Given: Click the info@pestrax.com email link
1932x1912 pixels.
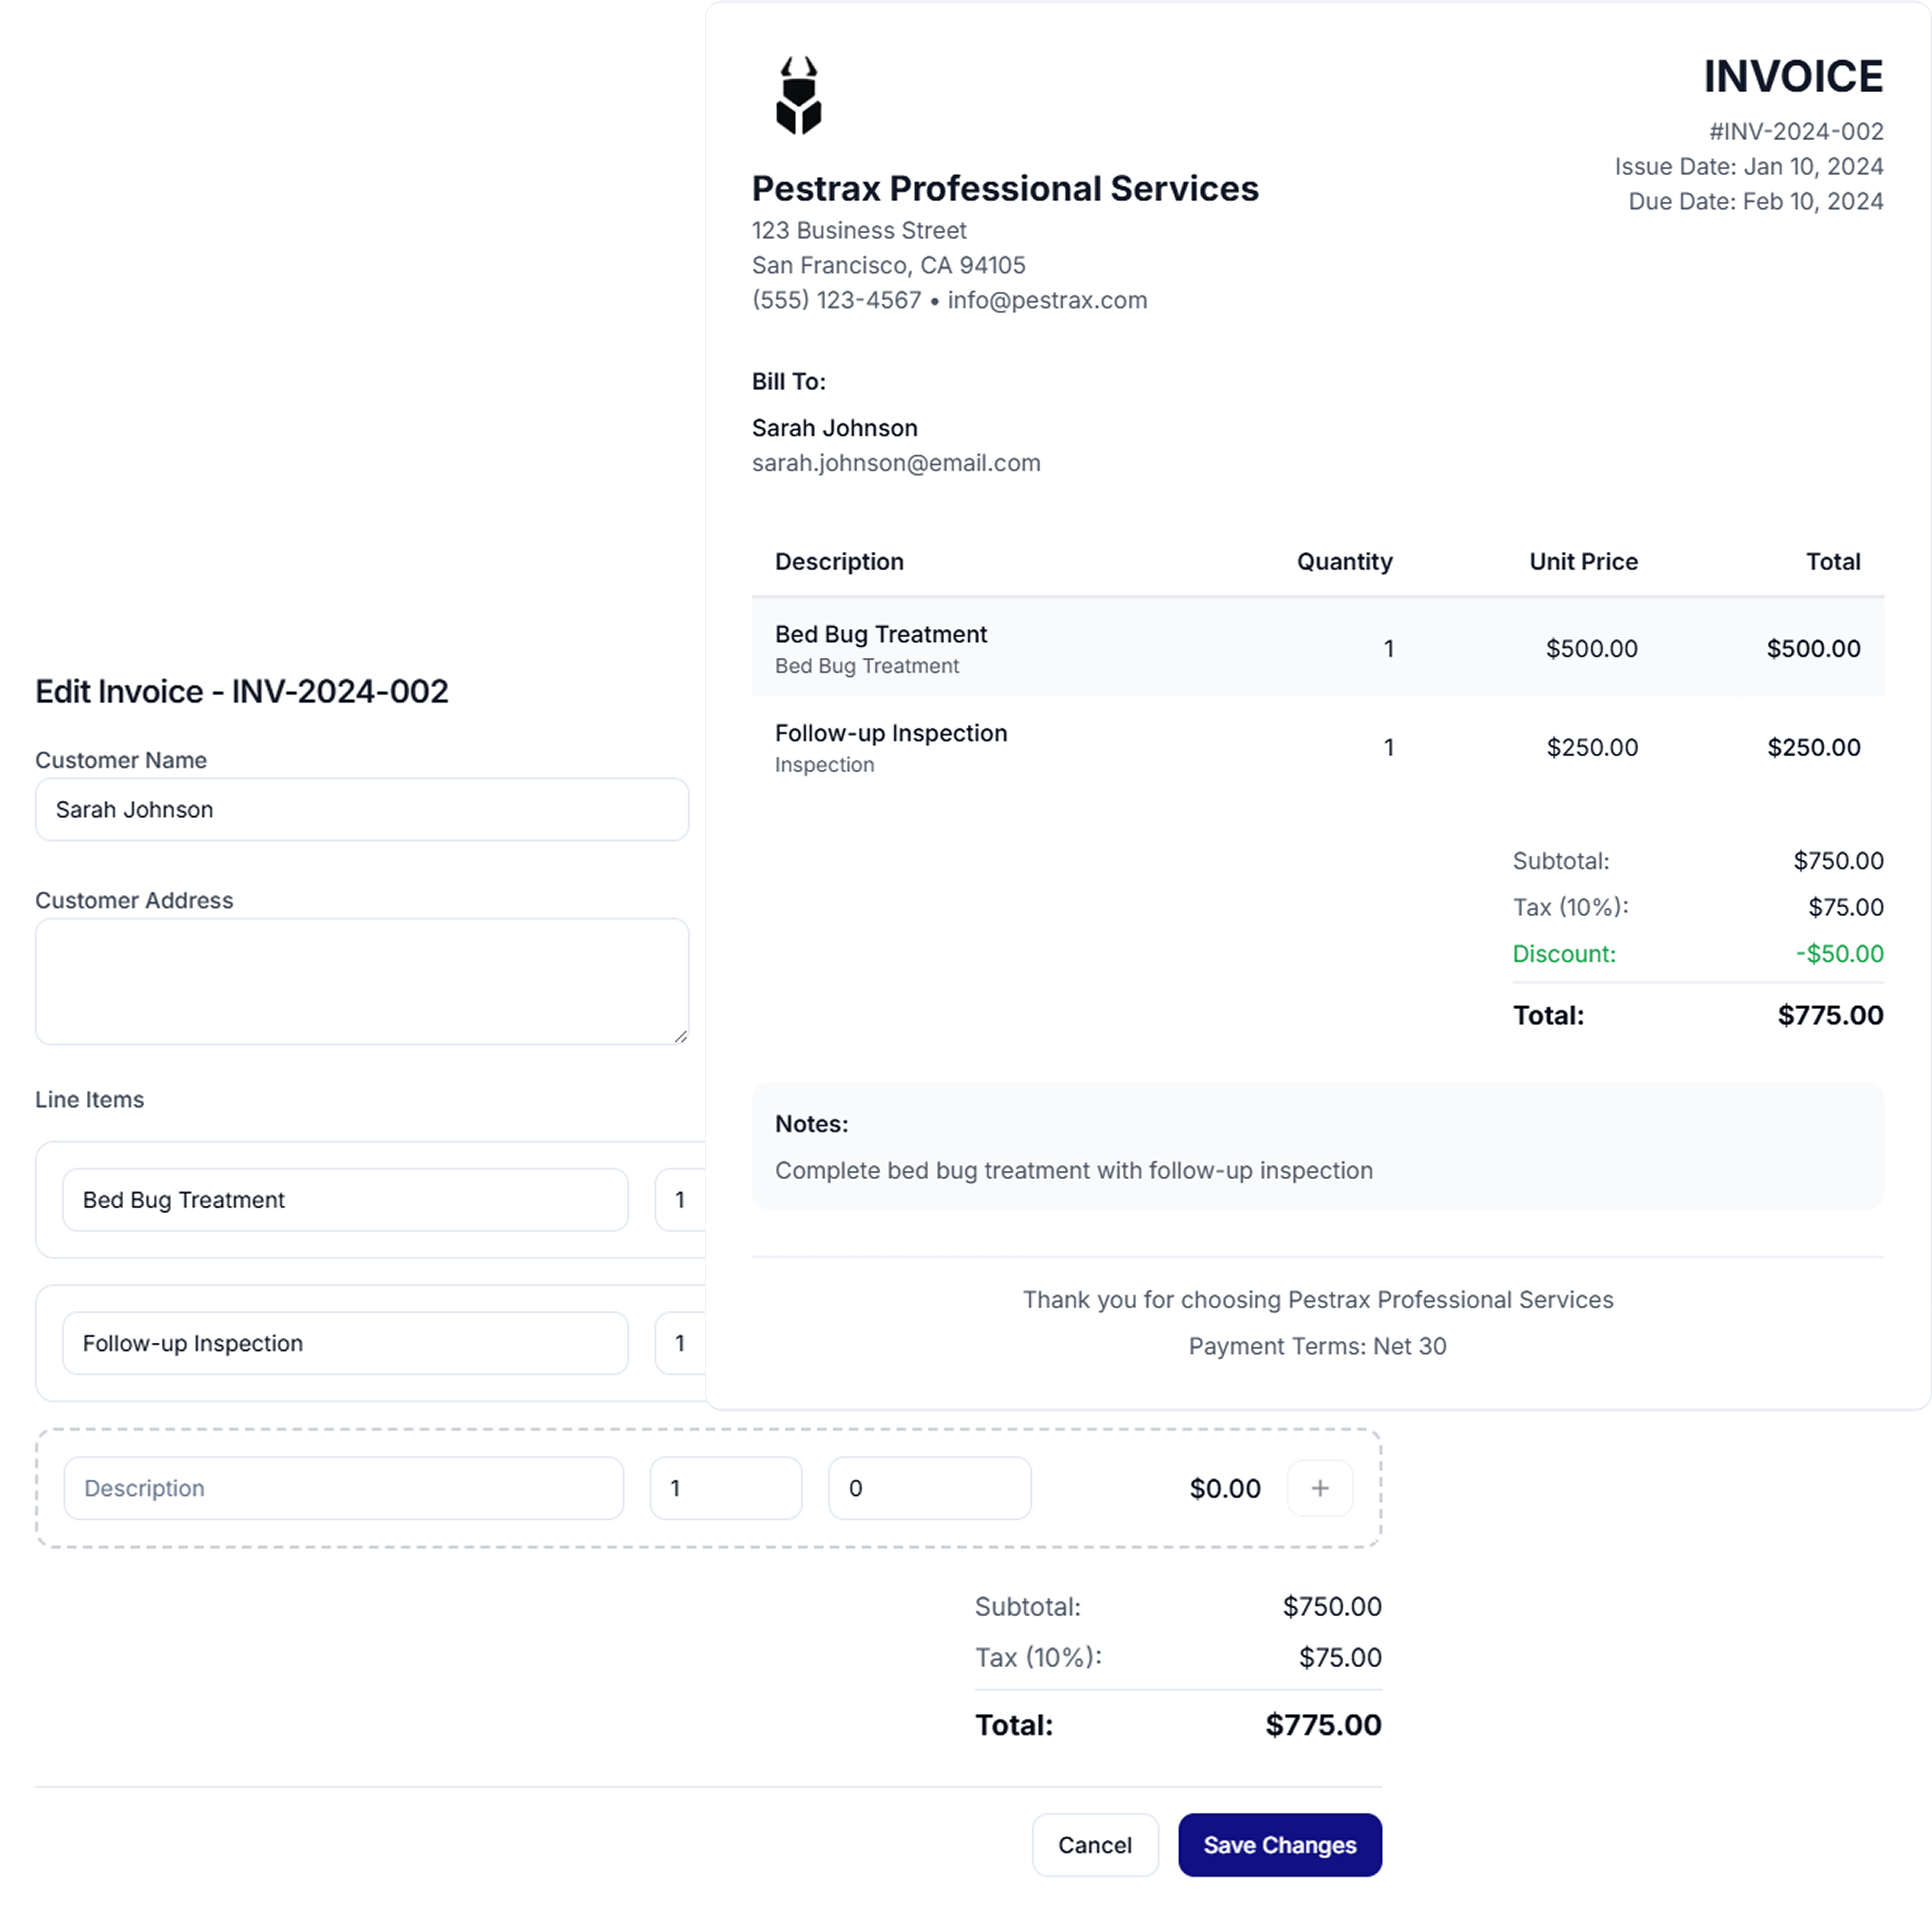Looking at the screenshot, I should click(1047, 300).
